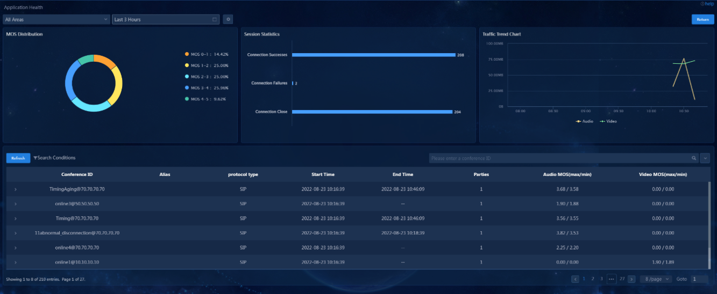
Task: Select page 3 in pagination
Action: pyautogui.click(x=601, y=279)
